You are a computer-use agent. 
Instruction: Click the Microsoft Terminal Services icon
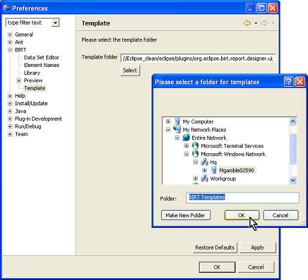click(x=195, y=146)
